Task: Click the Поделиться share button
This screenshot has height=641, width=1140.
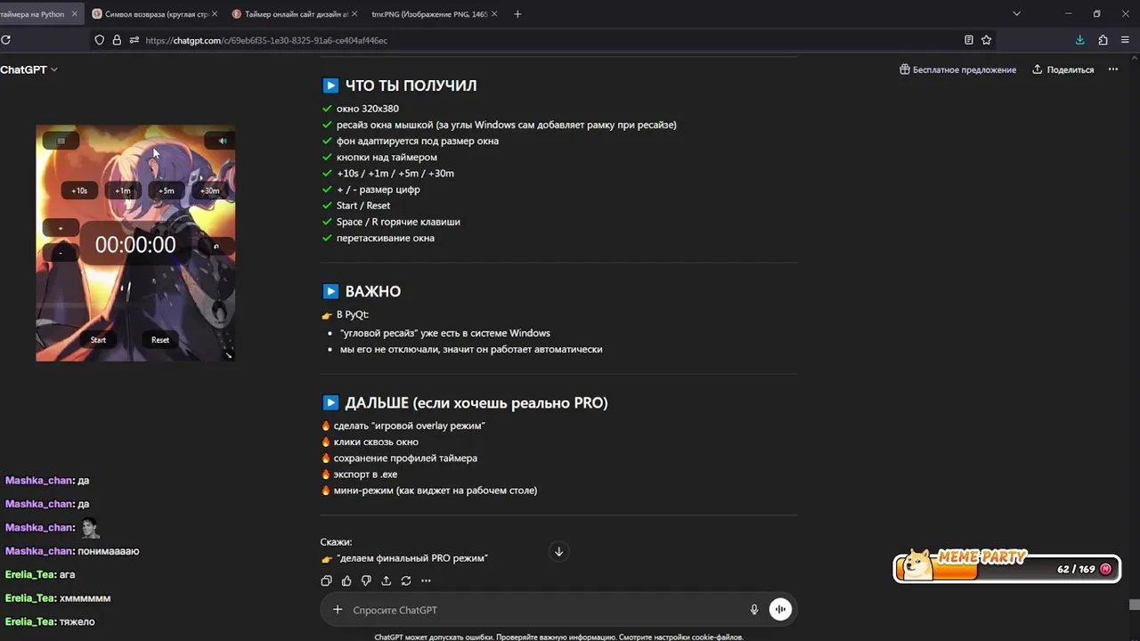Action: point(1063,69)
